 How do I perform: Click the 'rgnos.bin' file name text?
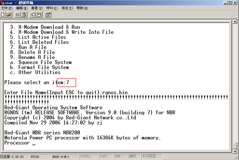[115, 92]
